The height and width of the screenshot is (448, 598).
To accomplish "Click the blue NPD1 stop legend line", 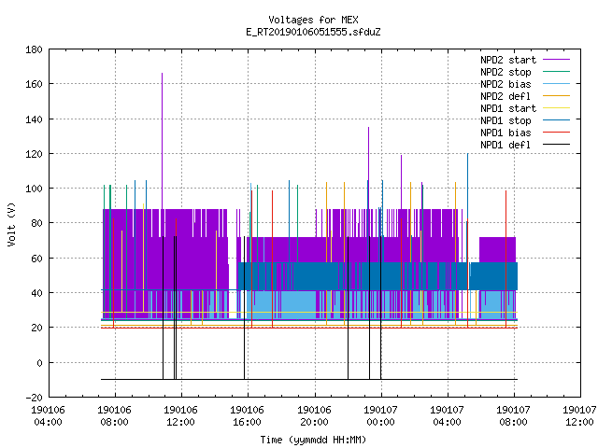I will [x=556, y=120].
